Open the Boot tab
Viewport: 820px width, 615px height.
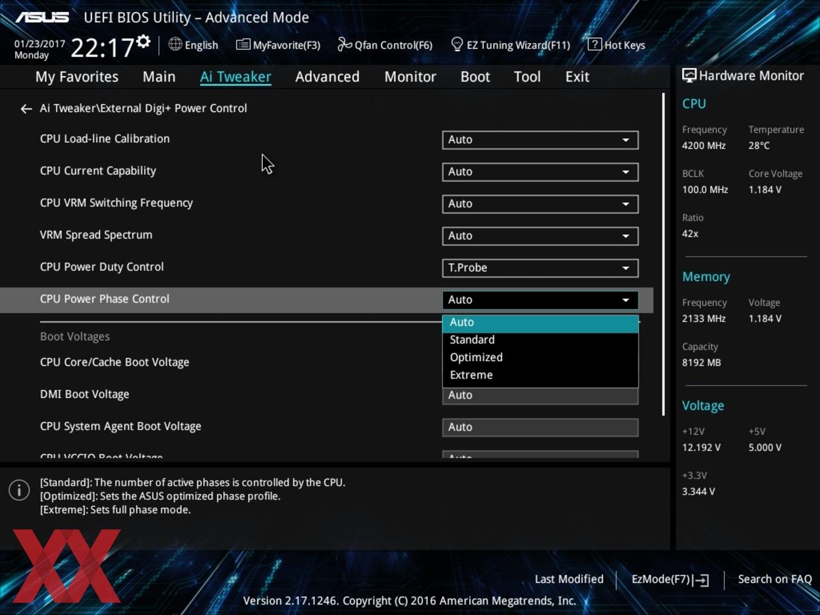[475, 77]
